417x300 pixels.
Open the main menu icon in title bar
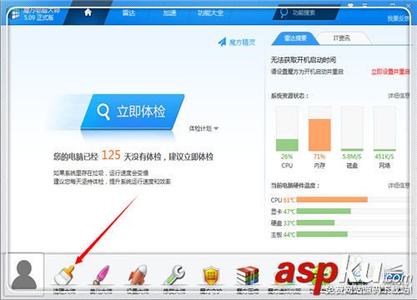(365, 5)
